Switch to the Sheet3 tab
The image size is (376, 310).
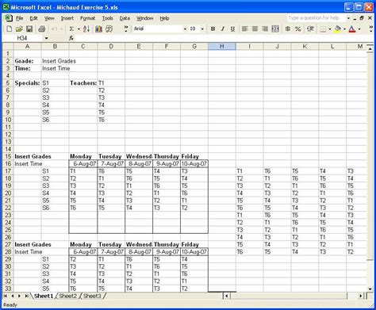(x=92, y=296)
